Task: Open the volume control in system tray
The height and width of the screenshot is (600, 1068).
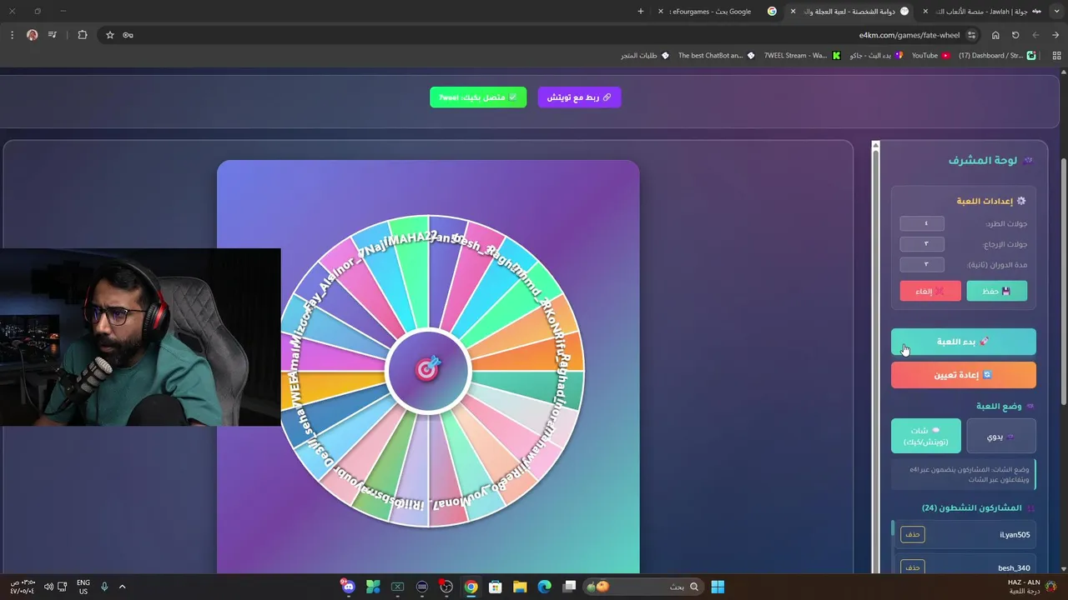Action: (x=49, y=587)
